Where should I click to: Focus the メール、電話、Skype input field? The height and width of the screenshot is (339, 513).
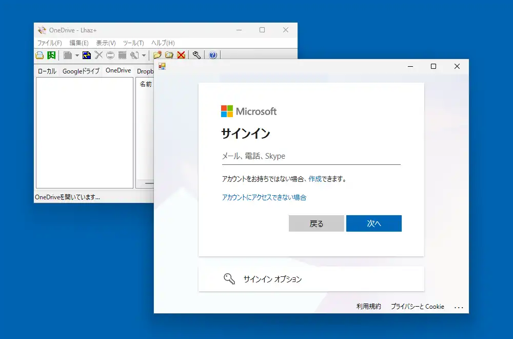(x=311, y=156)
